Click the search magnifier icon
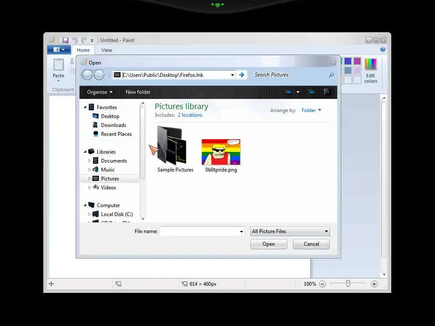Screen dimensions: 435x326 [x=331, y=75]
